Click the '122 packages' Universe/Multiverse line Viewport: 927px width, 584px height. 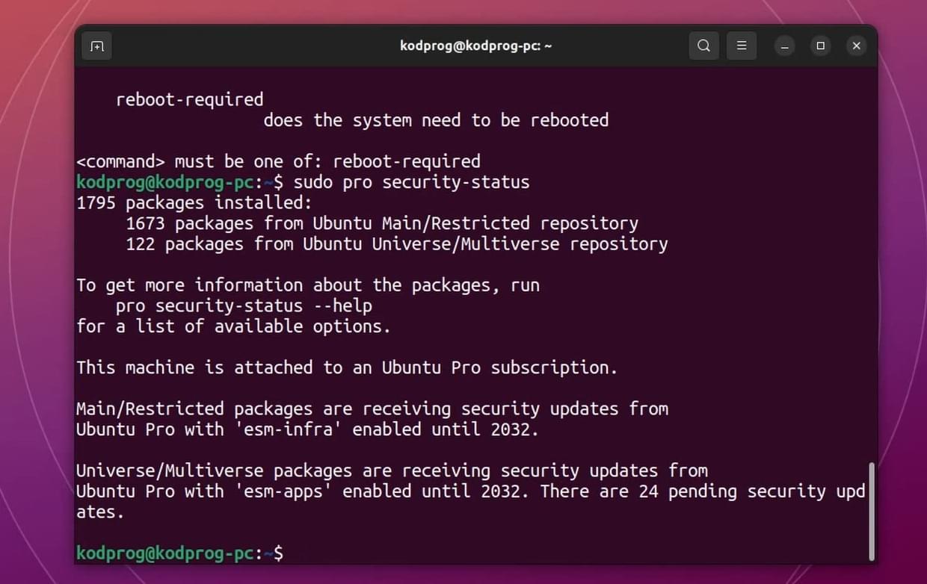[397, 244]
